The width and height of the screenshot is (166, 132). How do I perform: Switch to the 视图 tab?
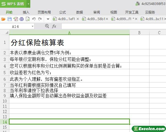click(114, 12)
